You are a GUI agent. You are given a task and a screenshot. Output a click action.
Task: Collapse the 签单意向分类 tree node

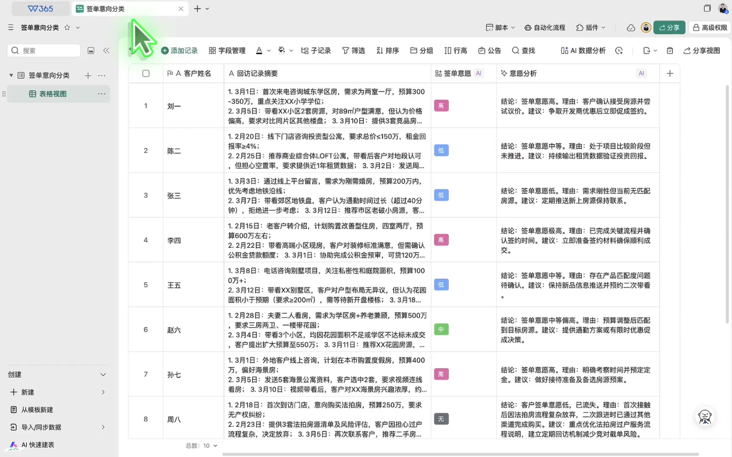tap(11, 76)
